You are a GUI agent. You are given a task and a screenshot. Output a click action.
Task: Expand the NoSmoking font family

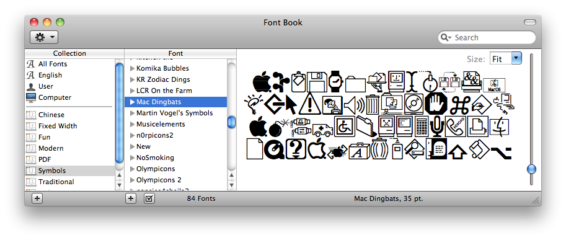click(x=132, y=158)
